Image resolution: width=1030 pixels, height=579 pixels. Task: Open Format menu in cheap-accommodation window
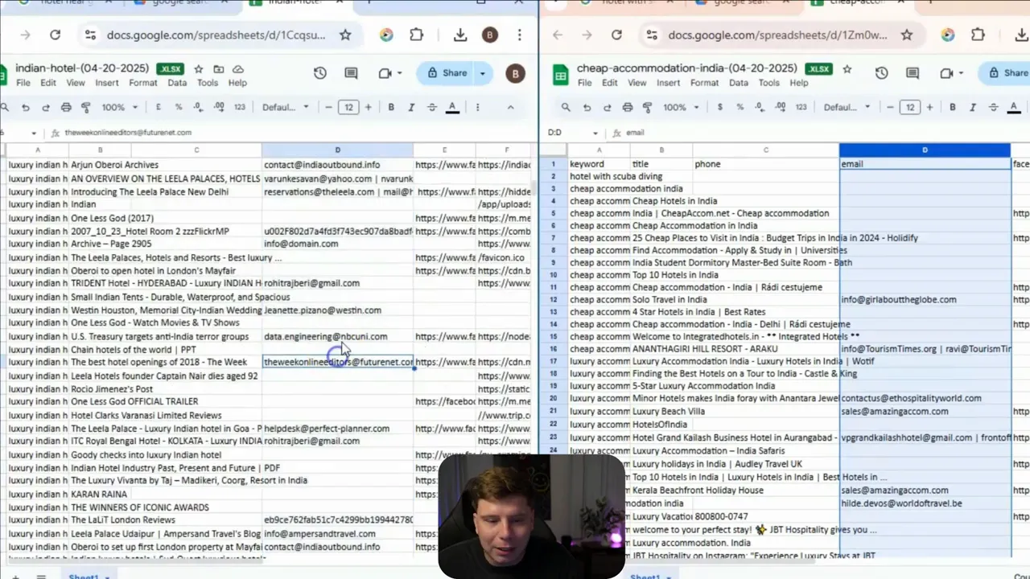[x=704, y=83]
